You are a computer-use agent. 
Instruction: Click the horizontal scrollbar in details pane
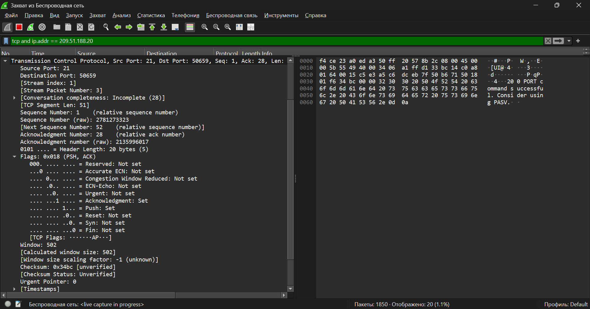91,295
